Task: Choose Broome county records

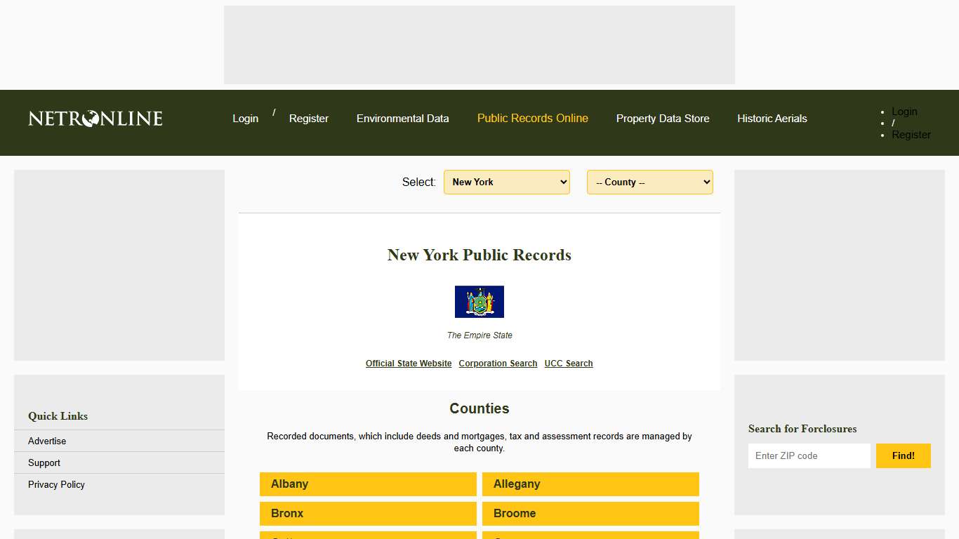Action: tap(590, 513)
